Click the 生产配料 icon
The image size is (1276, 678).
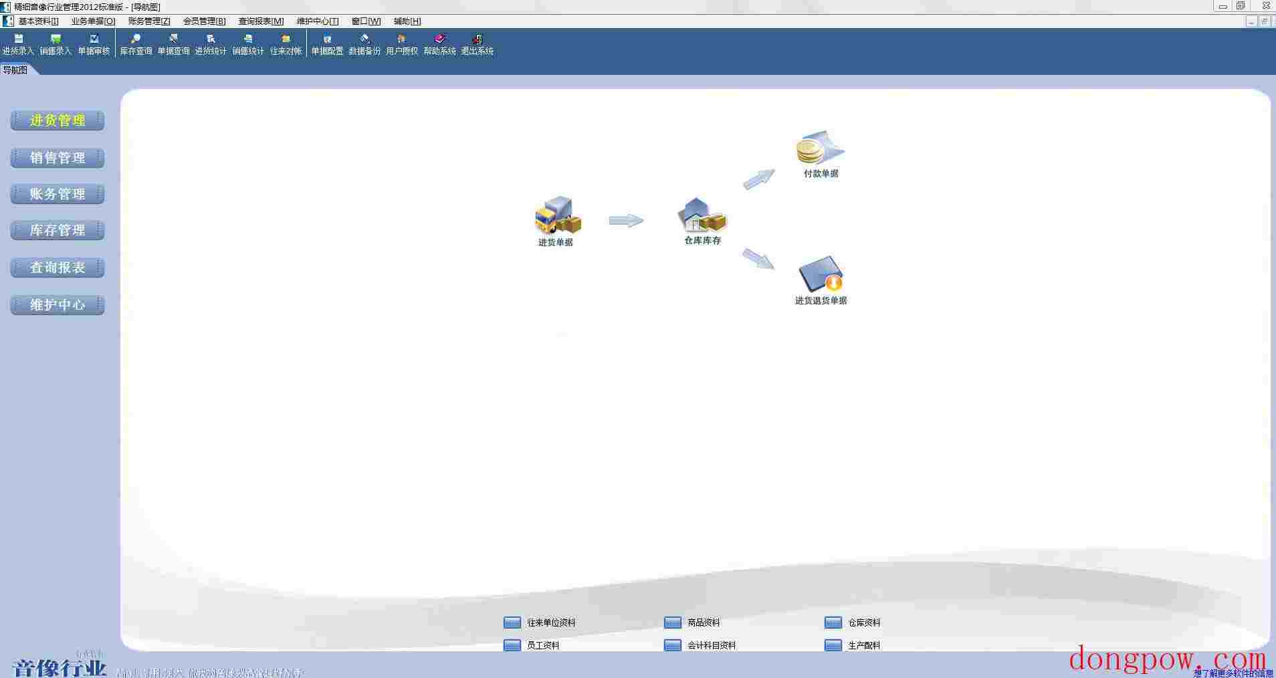click(833, 645)
